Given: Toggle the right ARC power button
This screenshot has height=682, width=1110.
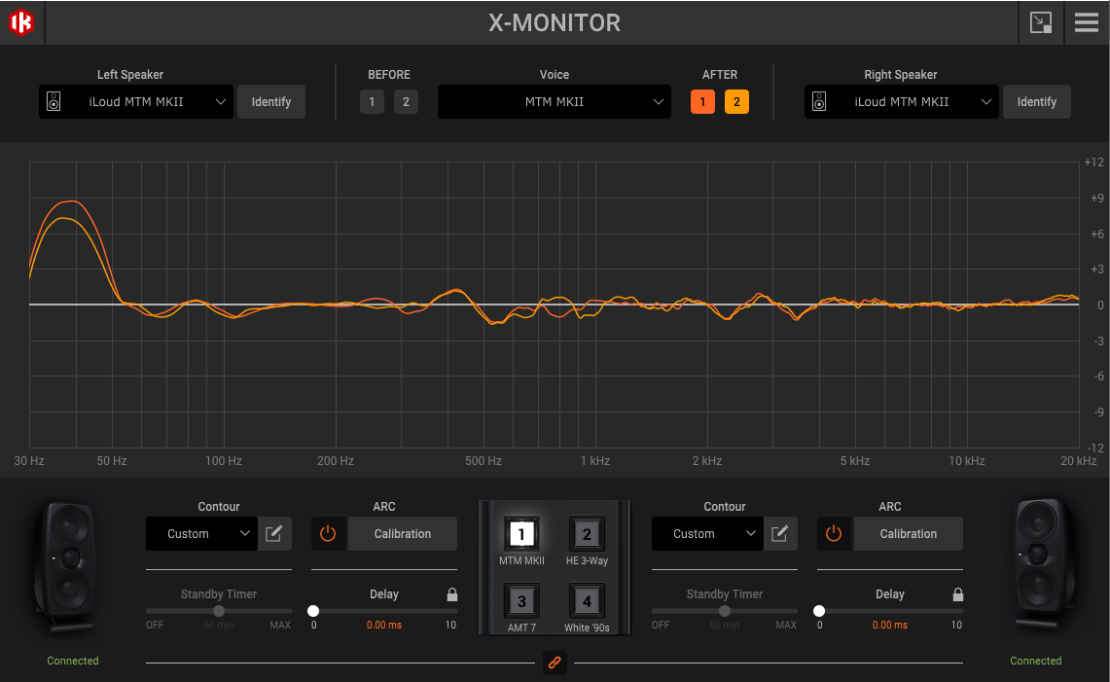Looking at the screenshot, I should (834, 533).
